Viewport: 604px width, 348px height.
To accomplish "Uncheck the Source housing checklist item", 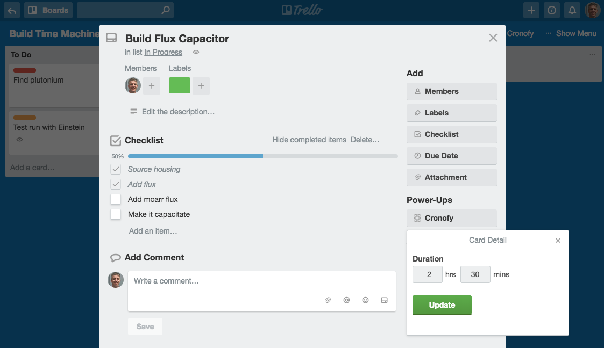I will point(116,169).
